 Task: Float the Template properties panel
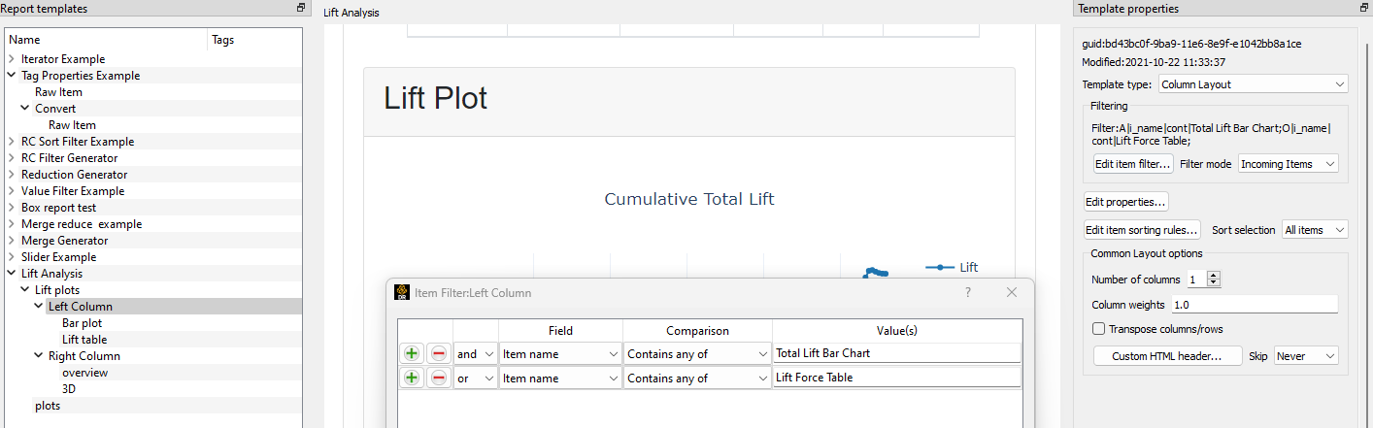(x=1365, y=8)
